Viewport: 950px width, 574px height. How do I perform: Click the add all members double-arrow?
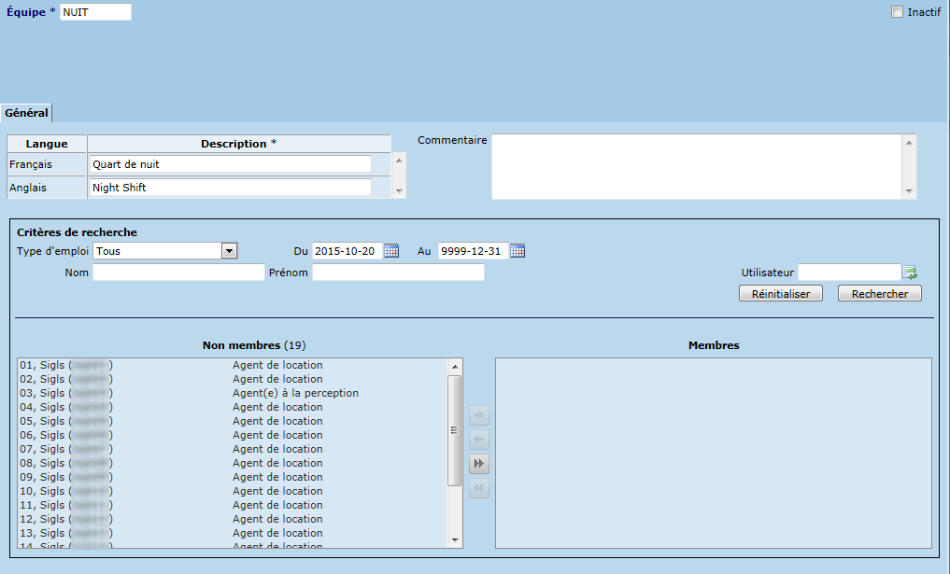coord(479,464)
